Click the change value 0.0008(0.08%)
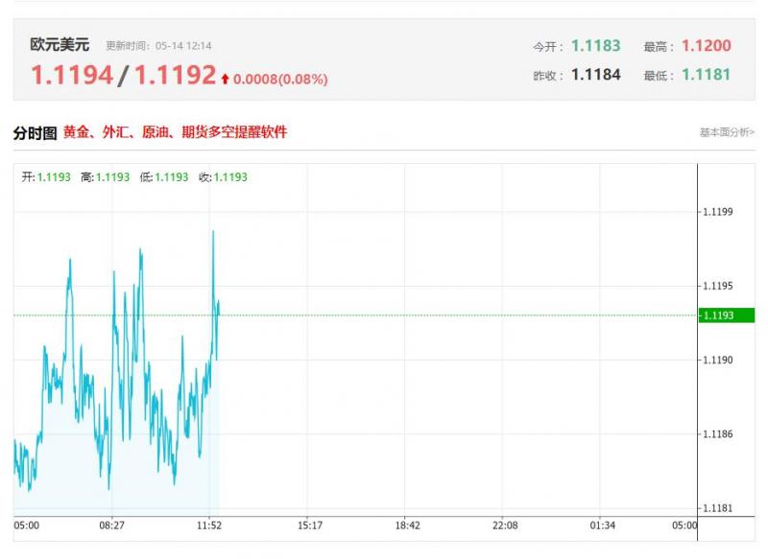Image resolution: width=768 pixels, height=559 pixels. [x=280, y=80]
